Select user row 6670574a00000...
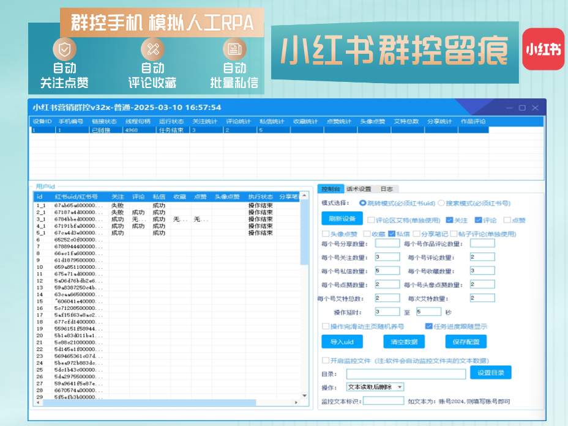Viewport: 568px width, 426px height. (x=167, y=391)
